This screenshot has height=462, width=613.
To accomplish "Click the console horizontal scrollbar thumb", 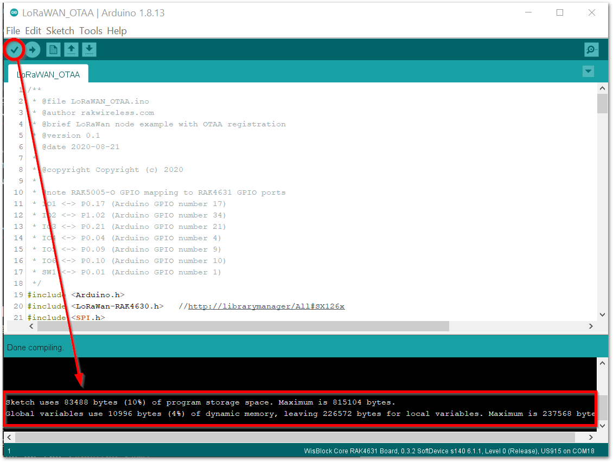I will 295,437.
